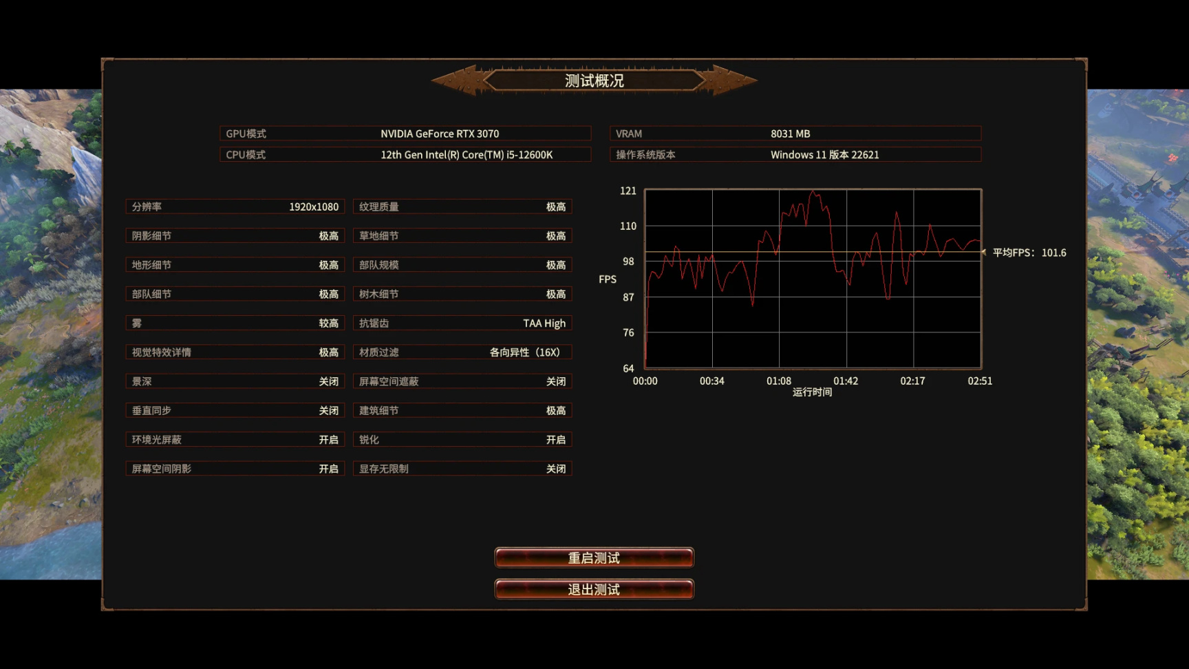Select the 环境光屏蔽 setting row
This screenshot has width=1189, height=669.
click(x=235, y=440)
